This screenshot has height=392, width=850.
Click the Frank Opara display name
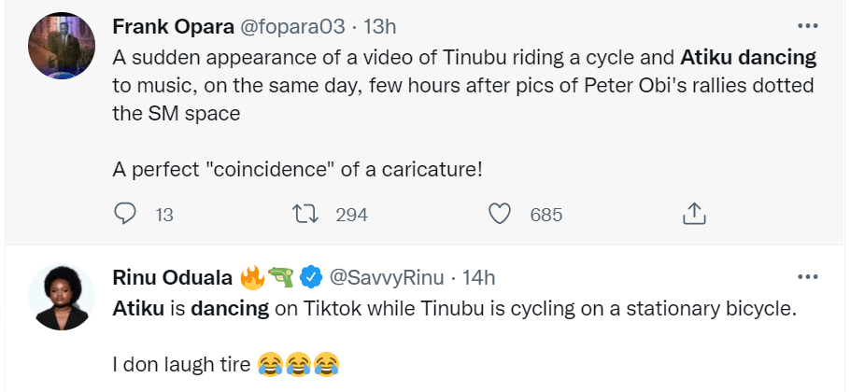click(x=164, y=24)
